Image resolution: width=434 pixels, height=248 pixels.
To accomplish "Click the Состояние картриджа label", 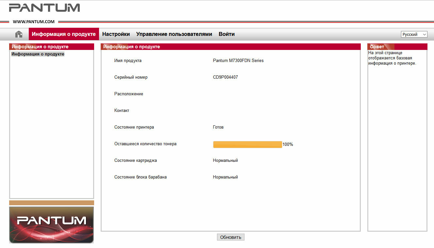I will pos(136,161).
